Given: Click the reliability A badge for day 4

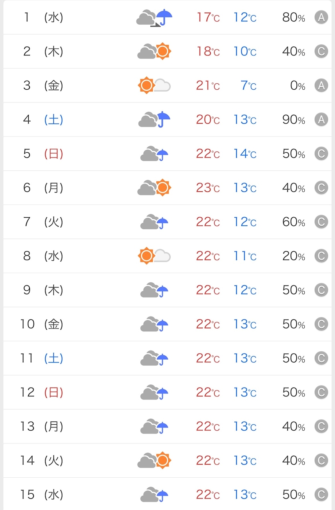Looking at the screenshot, I should (321, 120).
